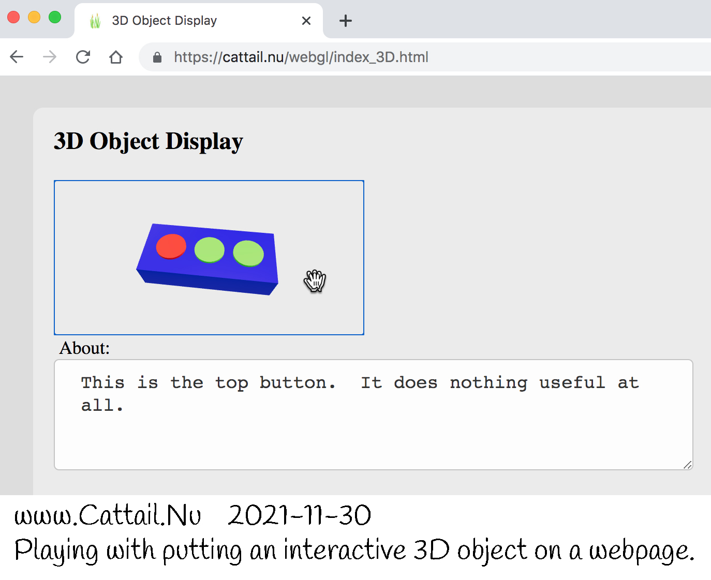Screen dimensions: 711x580
Task: Click the green macOS fullscreen button
Action: click(x=55, y=17)
